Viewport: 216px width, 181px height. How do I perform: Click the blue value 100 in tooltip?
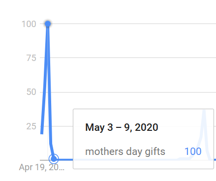[193, 151]
